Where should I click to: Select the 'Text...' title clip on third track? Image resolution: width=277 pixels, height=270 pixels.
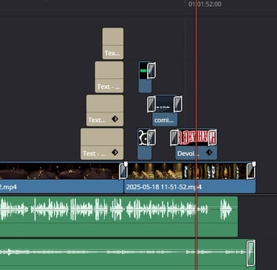[105, 110]
